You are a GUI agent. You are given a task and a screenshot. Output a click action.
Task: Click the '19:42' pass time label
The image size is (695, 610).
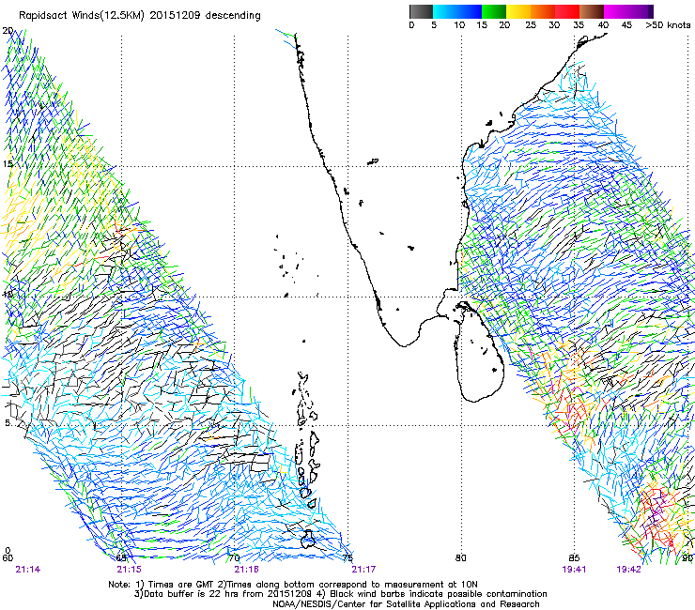628,570
